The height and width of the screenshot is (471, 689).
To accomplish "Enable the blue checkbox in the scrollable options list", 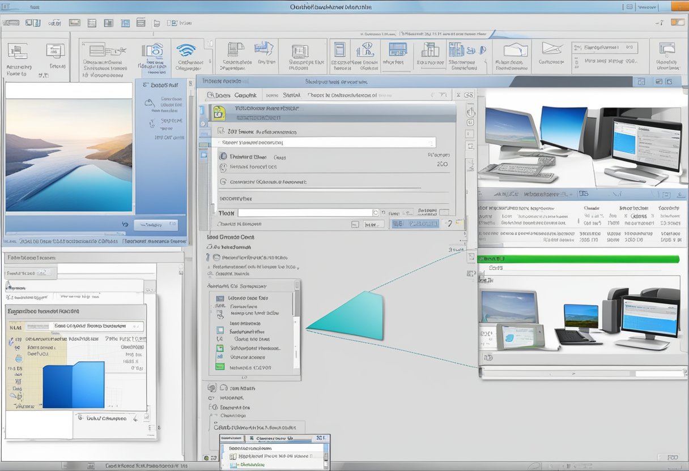I will click(x=220, y=329).
